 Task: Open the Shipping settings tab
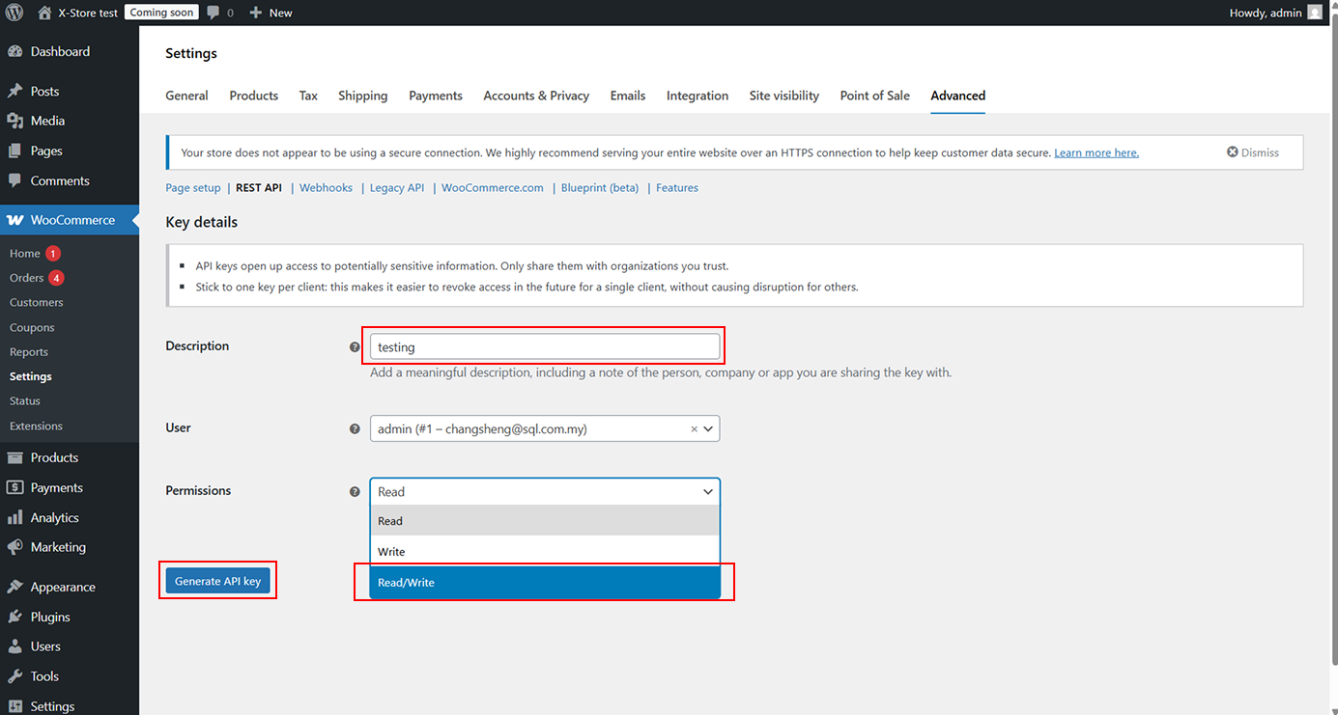pyautogui.click(x=362, y=96)
